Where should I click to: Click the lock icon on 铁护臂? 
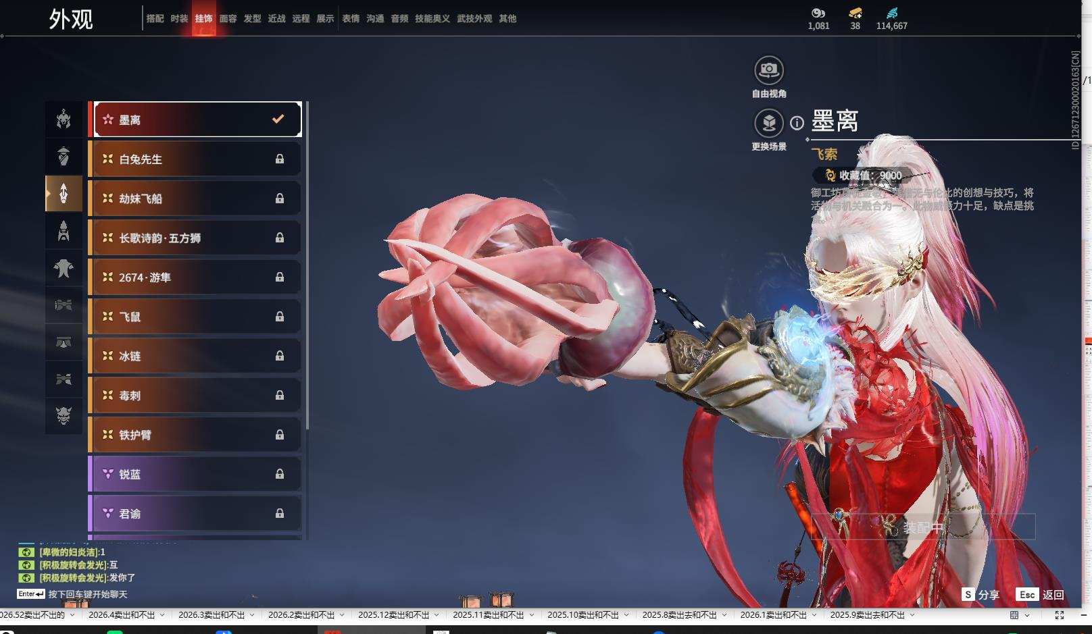pyautogui.click(x=280, y=435)
